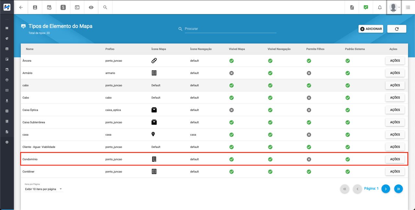Viewport: 415px width, 210px height.
Task: Click the Padrão Sistema column header
Action: 355,49
